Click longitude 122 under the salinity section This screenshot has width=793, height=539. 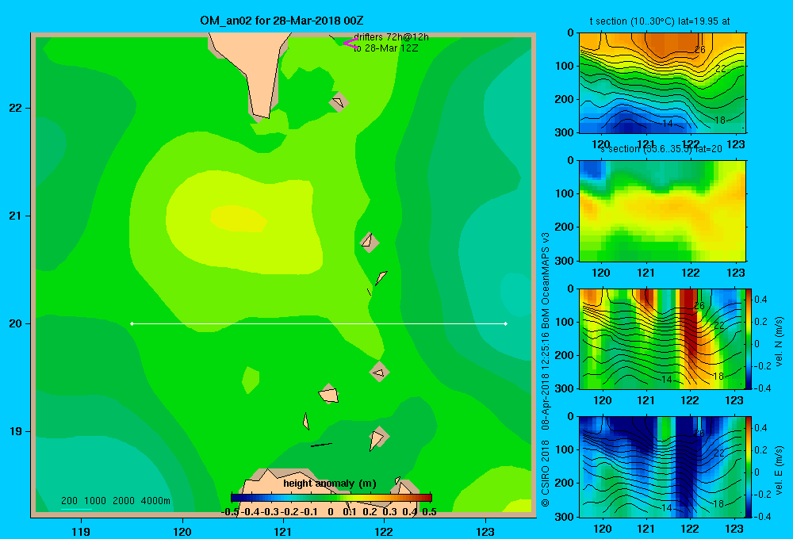tap(691, 273)
